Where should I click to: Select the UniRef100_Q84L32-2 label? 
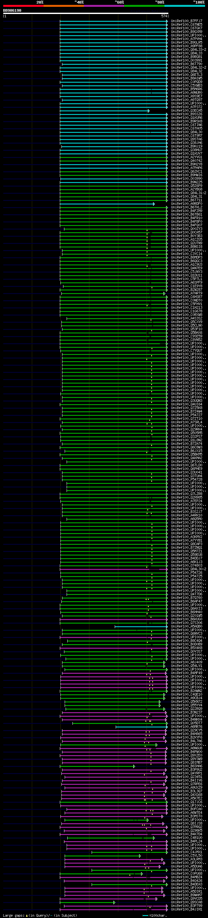[188, 68]
